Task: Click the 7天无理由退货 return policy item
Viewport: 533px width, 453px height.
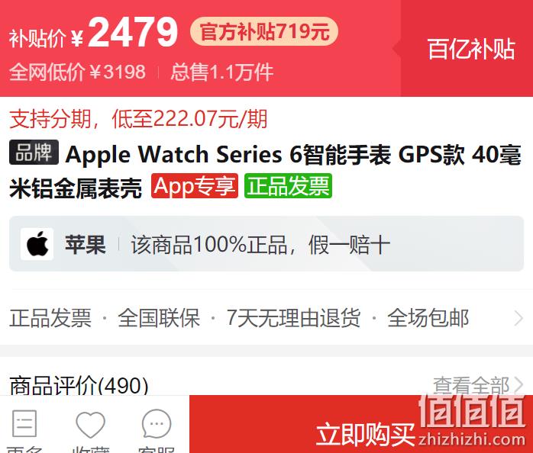Action: click(x=293, y=319)
